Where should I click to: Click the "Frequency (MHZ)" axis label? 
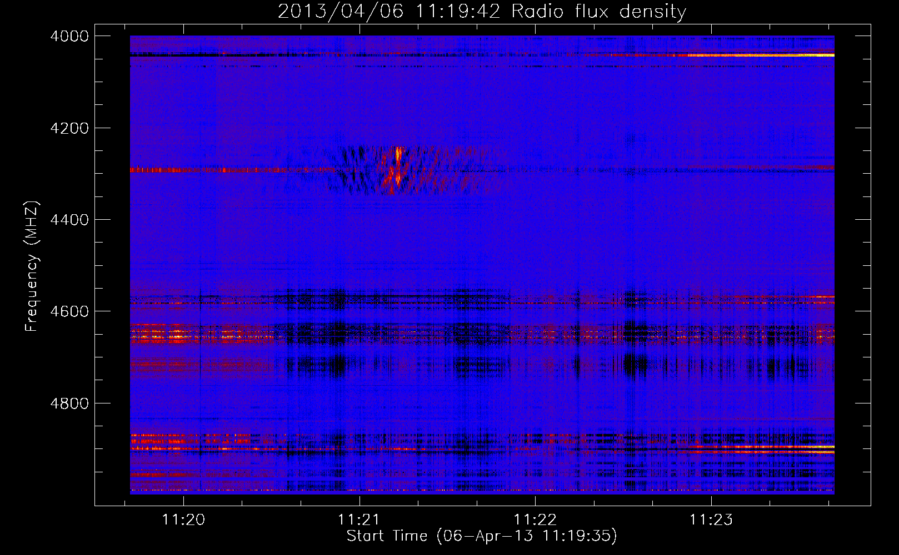[x=32, y=266]
